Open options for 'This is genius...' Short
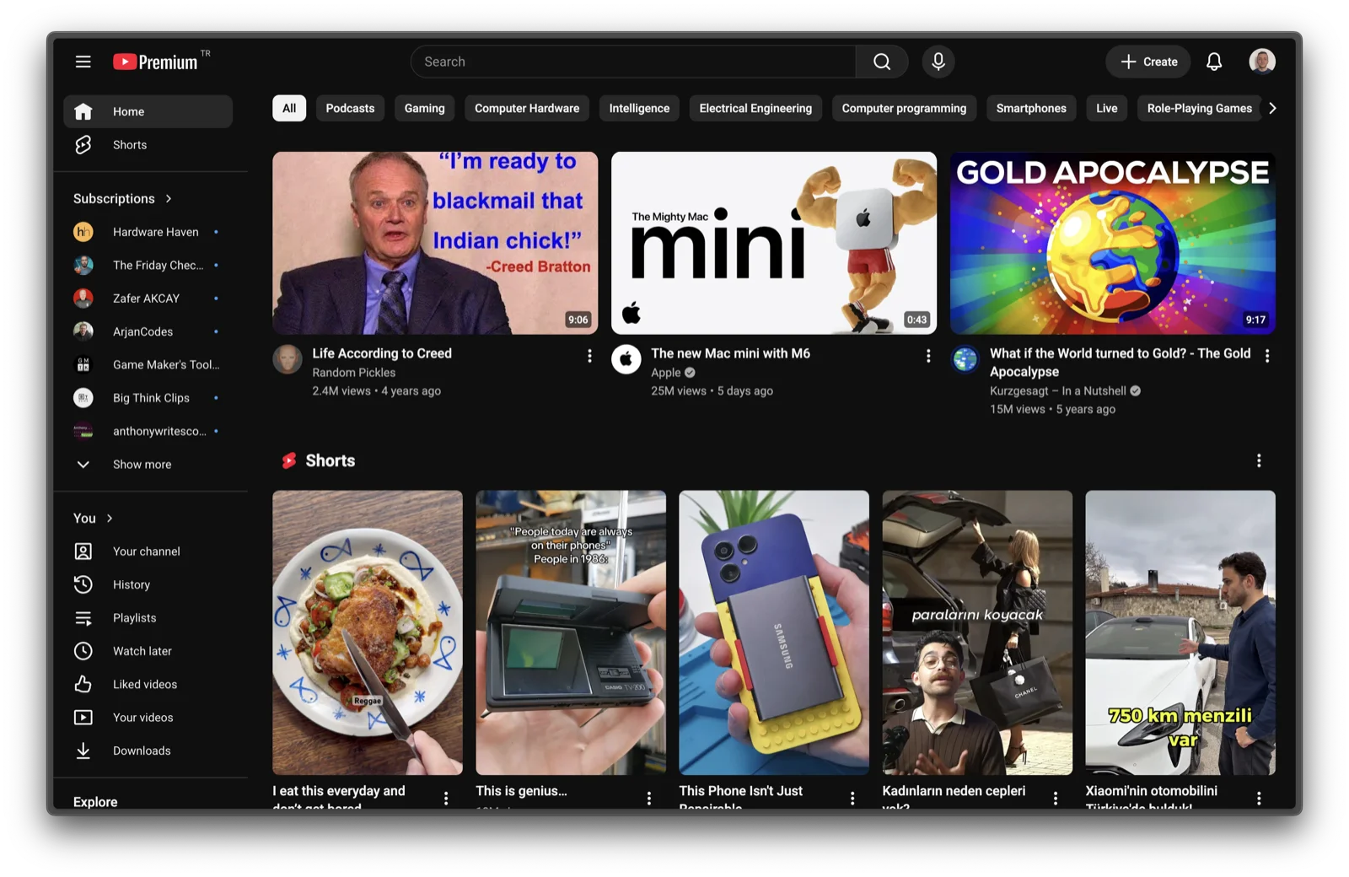This screenshot has height=877, width=1349. [649, 798]
